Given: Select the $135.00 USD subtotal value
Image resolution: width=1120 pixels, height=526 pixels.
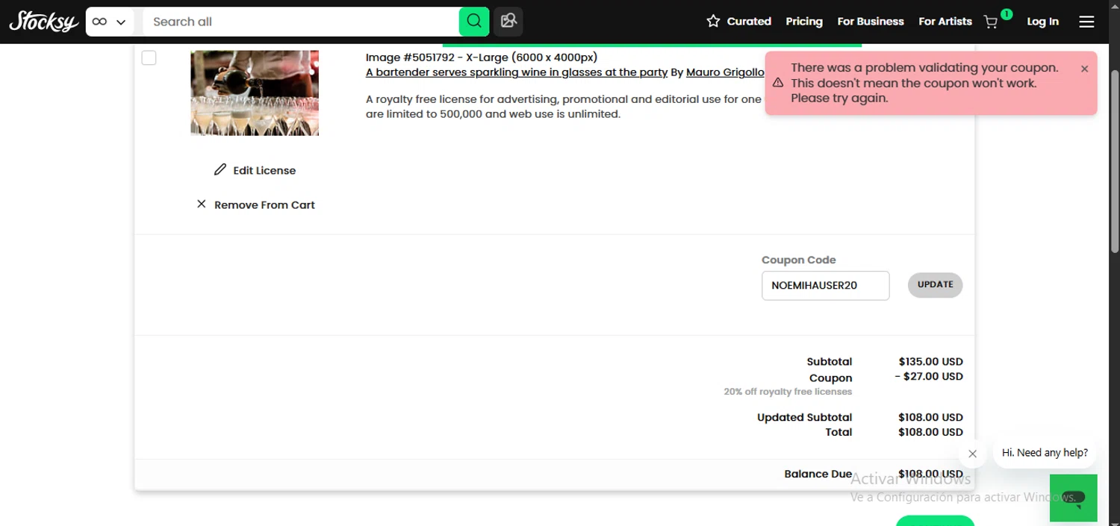Looking at the screenshot, I should point(930,362).
